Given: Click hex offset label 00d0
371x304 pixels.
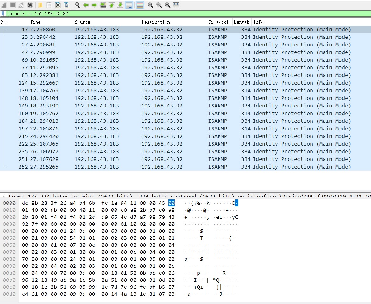Looking at the screenshot, I should point(9,294).
